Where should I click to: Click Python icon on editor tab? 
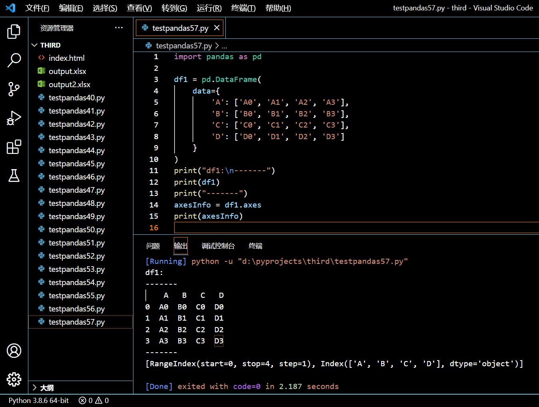145,28
